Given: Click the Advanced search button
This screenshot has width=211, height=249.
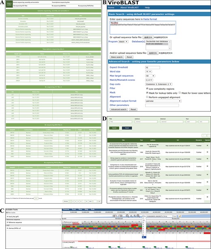Looking at the screenshot, I should click(x=119, y=110).
